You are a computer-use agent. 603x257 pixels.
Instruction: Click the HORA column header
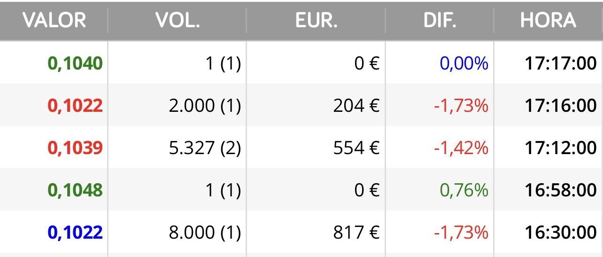coord(548,21)
